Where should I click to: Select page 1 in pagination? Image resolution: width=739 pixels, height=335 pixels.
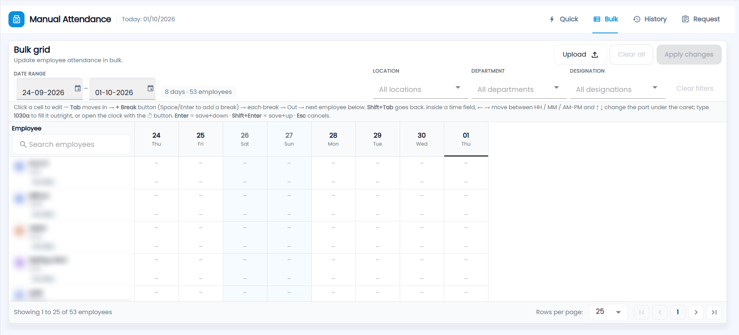tap(678, 312)
